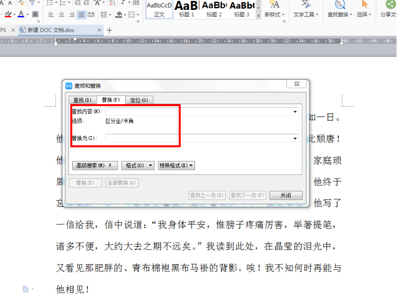Apply red font color icon

(x=21, y=13)
